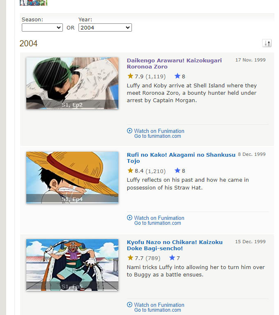Open Rufi no Kako! Akagami no Shankusu Tojo

[x=181, y=157]
